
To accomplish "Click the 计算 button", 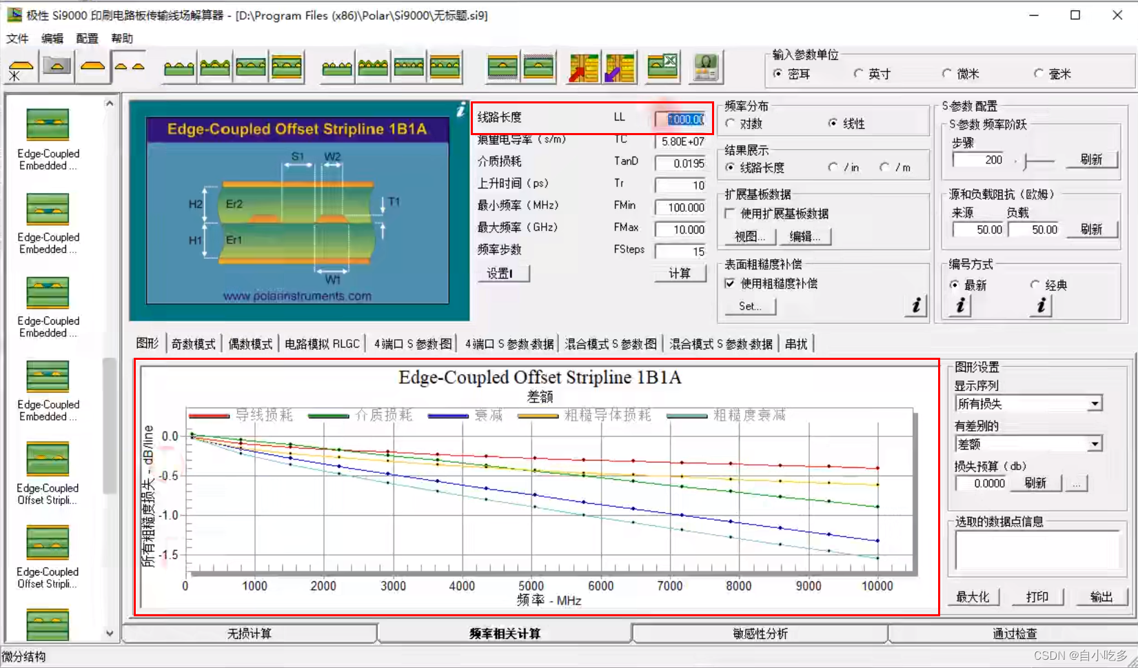I will coord(680,273).
